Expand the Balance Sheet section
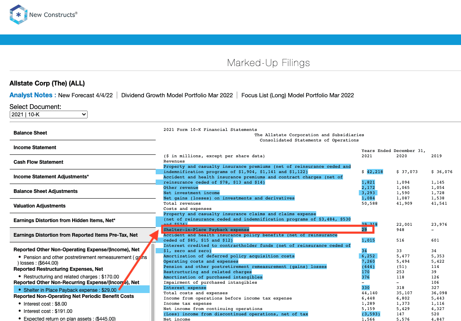 click(x=83, y=133)
